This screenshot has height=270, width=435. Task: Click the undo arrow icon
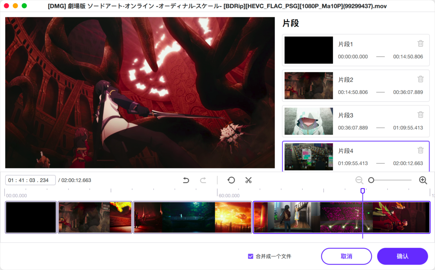point(186,180)
